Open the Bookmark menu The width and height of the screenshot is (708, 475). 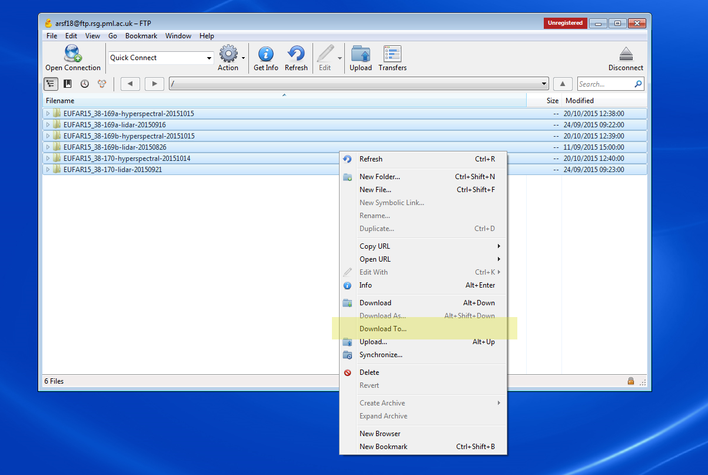pos(141,36)
